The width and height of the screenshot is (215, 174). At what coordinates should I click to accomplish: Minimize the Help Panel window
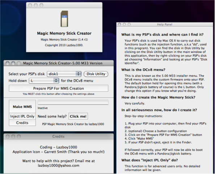[x=124, y=24]
